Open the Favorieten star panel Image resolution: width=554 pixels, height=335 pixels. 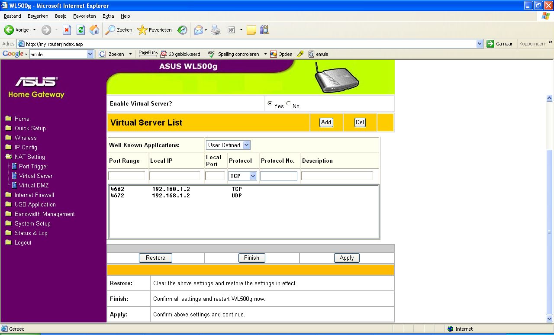[x=142, y=30]
